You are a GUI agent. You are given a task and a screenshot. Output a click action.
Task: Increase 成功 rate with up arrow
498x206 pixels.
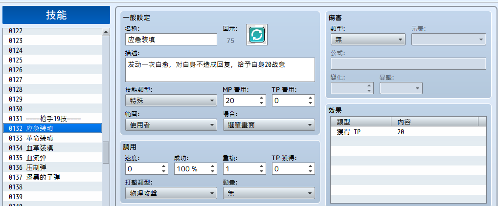212,166
